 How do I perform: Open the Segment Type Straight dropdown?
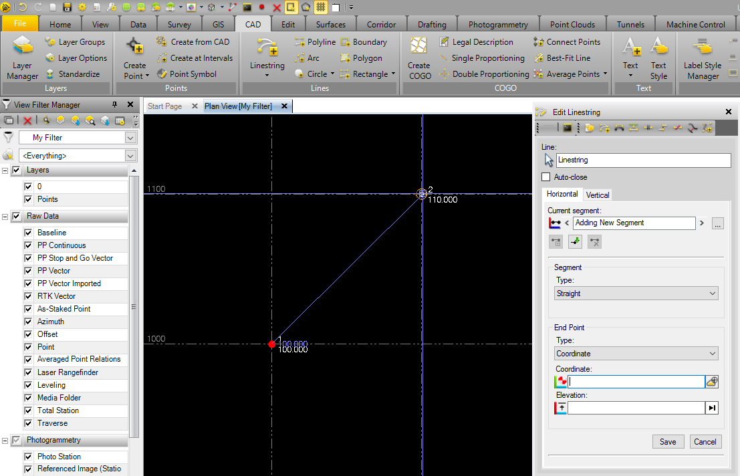click(636, 293)
